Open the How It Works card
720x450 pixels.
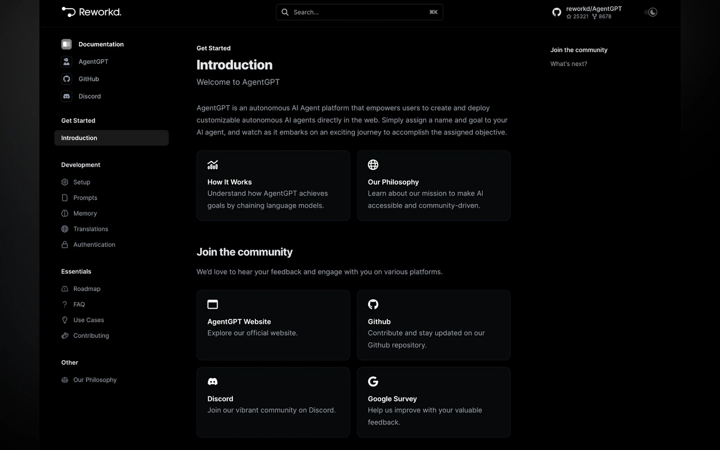273,185
